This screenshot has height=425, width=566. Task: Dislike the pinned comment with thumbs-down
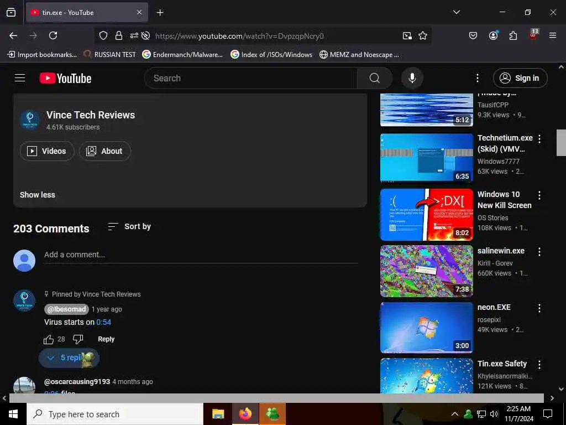(x=78, y=339)
